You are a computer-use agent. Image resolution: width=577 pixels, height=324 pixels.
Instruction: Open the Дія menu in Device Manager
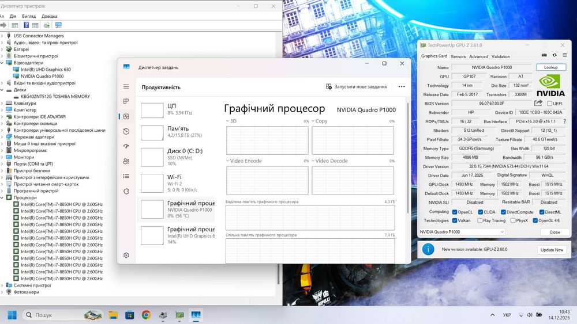click(x=13, y=16)
